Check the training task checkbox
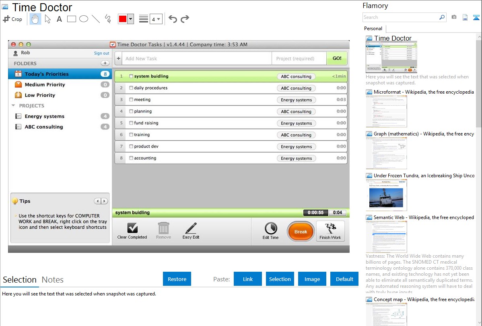The image size is (482, 326). 131,135
